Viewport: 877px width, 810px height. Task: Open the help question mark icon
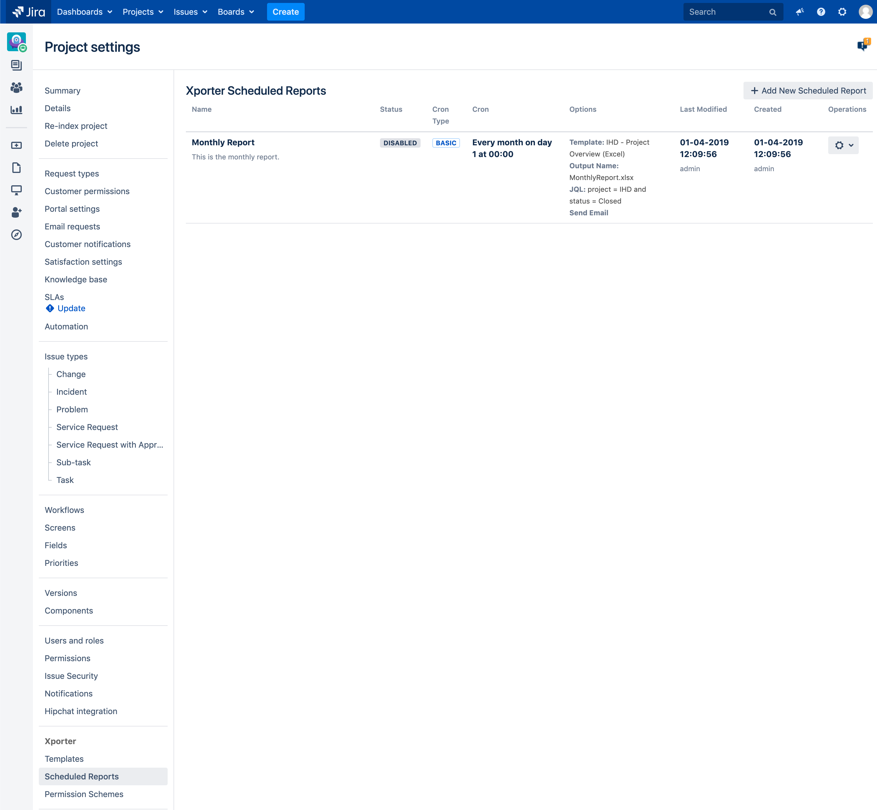pyautogui.click(x=821, y=12)
